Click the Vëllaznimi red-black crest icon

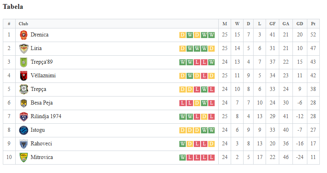tap(24, 76)
